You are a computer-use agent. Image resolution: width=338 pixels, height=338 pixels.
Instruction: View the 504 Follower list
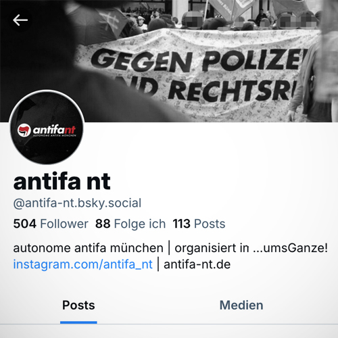(51, 224)
